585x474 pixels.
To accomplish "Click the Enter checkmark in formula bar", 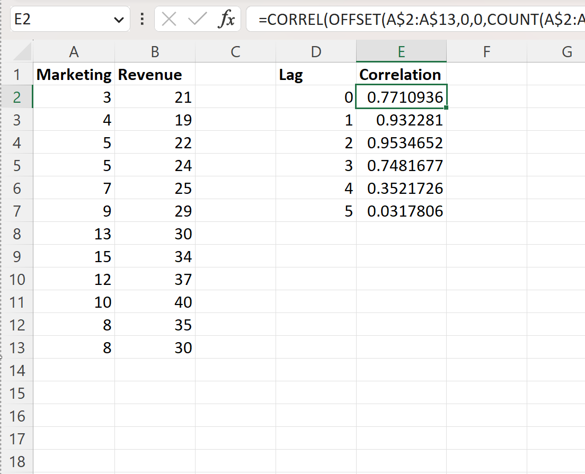I will (x=197, y=19).
